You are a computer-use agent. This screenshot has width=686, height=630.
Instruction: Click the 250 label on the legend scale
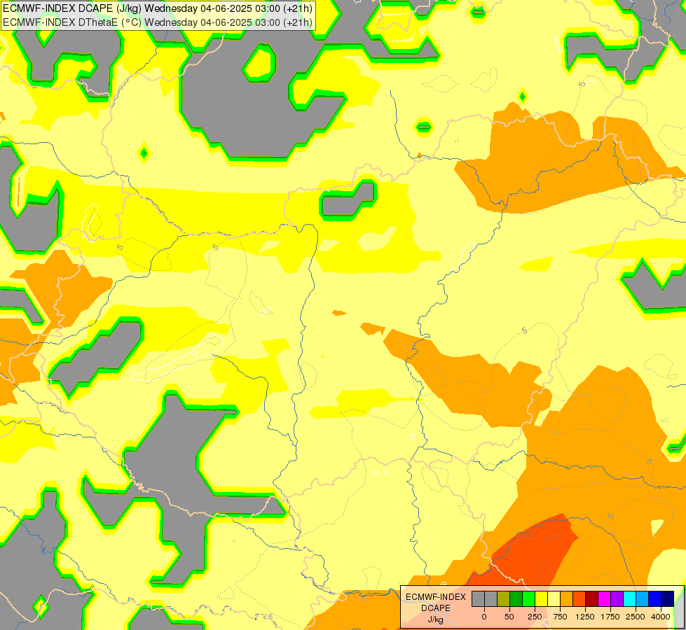pos(535,617)
